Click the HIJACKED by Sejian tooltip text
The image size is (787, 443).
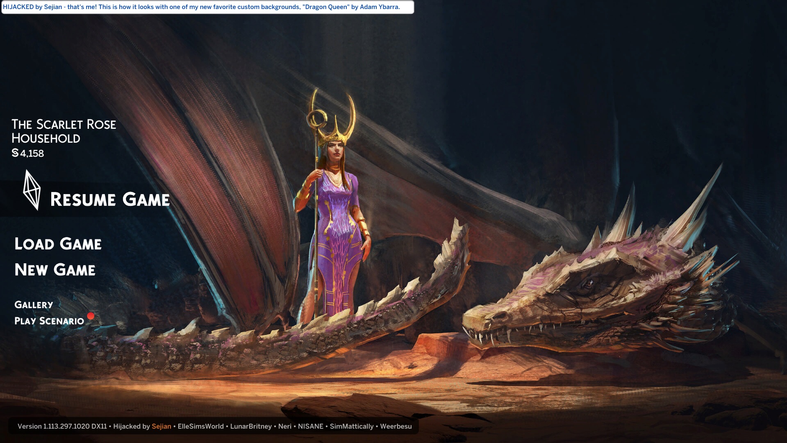click(201, 7)
